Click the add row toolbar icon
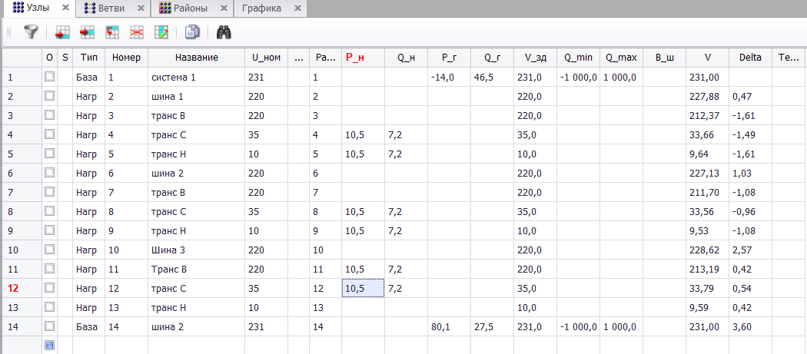 (88, 32)
